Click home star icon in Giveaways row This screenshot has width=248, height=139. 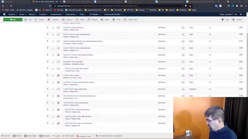(x=183, y=27)
